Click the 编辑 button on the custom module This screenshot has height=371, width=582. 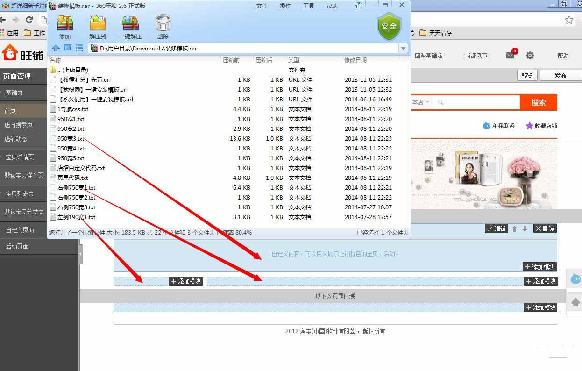tap(497, 228)
